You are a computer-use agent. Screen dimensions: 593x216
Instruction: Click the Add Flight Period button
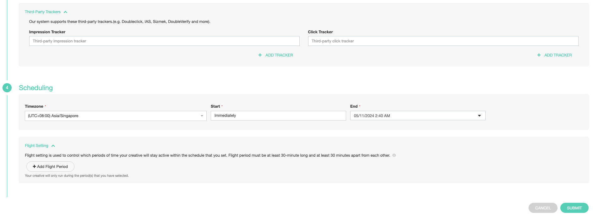(50, 167)
